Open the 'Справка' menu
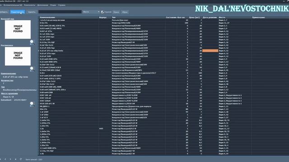This screenshot has height=162, width=289. point(61,5)
